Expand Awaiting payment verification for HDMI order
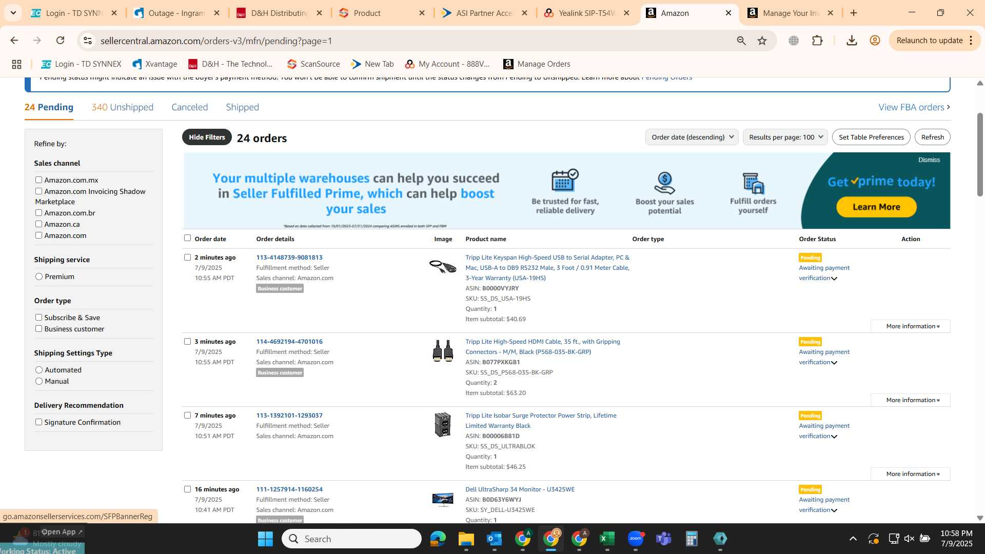 point(834,363)
